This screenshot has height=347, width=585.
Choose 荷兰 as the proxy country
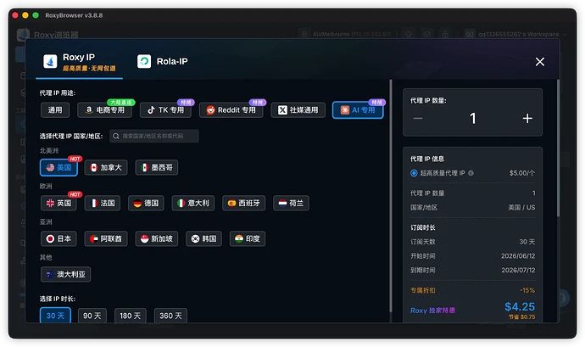pos(291,203)
